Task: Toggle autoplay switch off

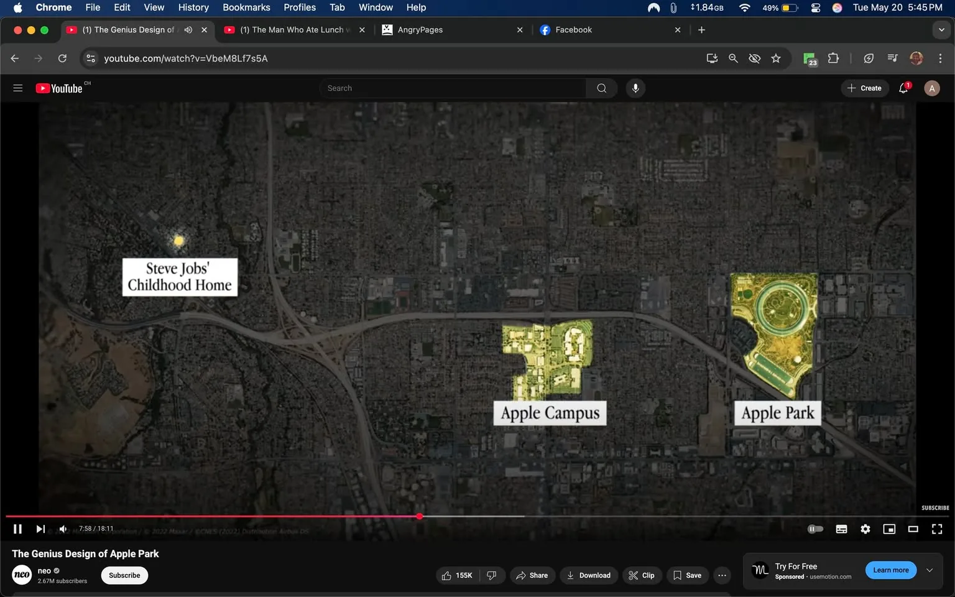Action: 815,529
